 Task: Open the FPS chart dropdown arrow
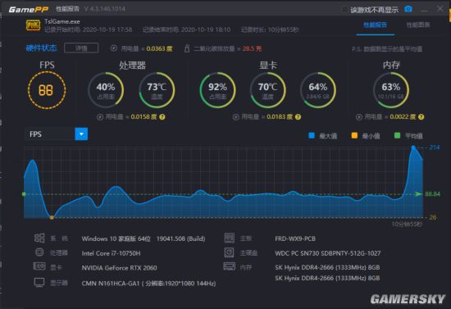coord(81,134)
